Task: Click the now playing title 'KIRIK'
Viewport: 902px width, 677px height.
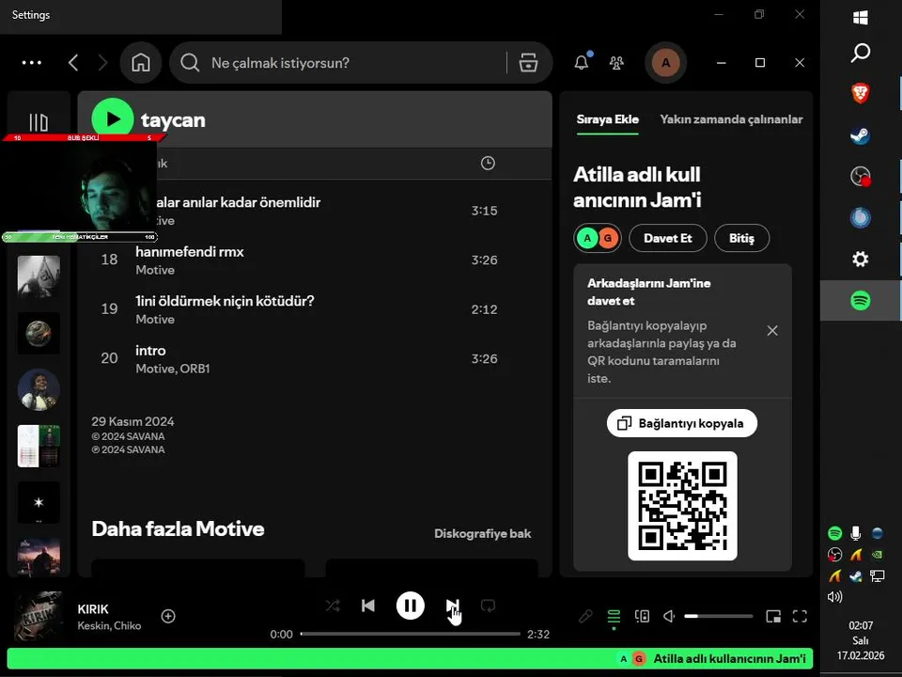Action: (93, 609)
